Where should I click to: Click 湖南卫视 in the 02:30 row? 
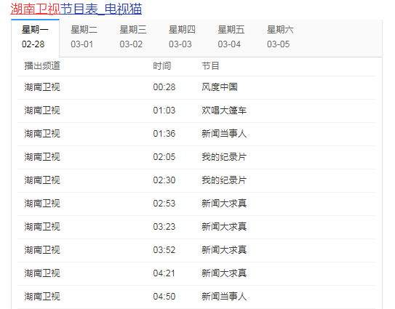pos(42,180)
